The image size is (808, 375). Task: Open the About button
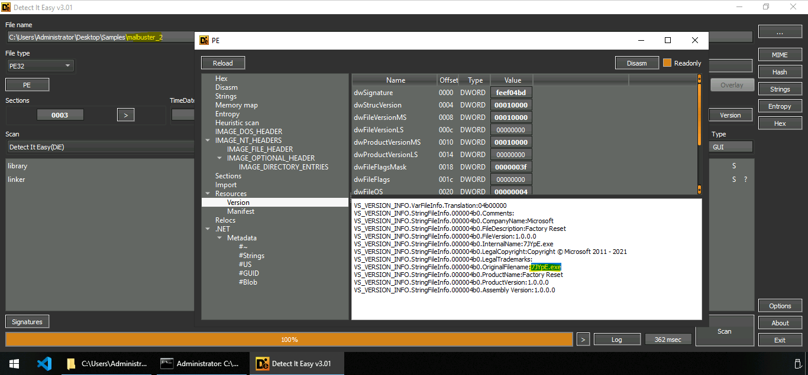780,323
